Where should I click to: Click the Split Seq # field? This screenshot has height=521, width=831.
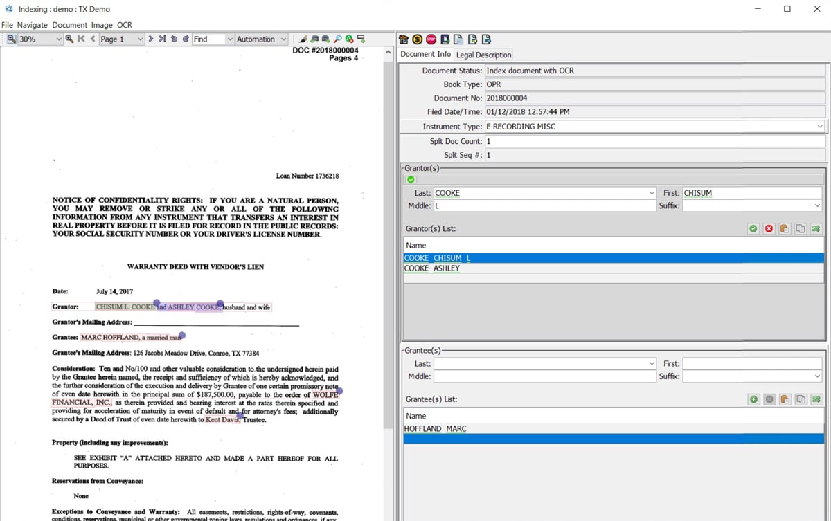click(655, 155)
